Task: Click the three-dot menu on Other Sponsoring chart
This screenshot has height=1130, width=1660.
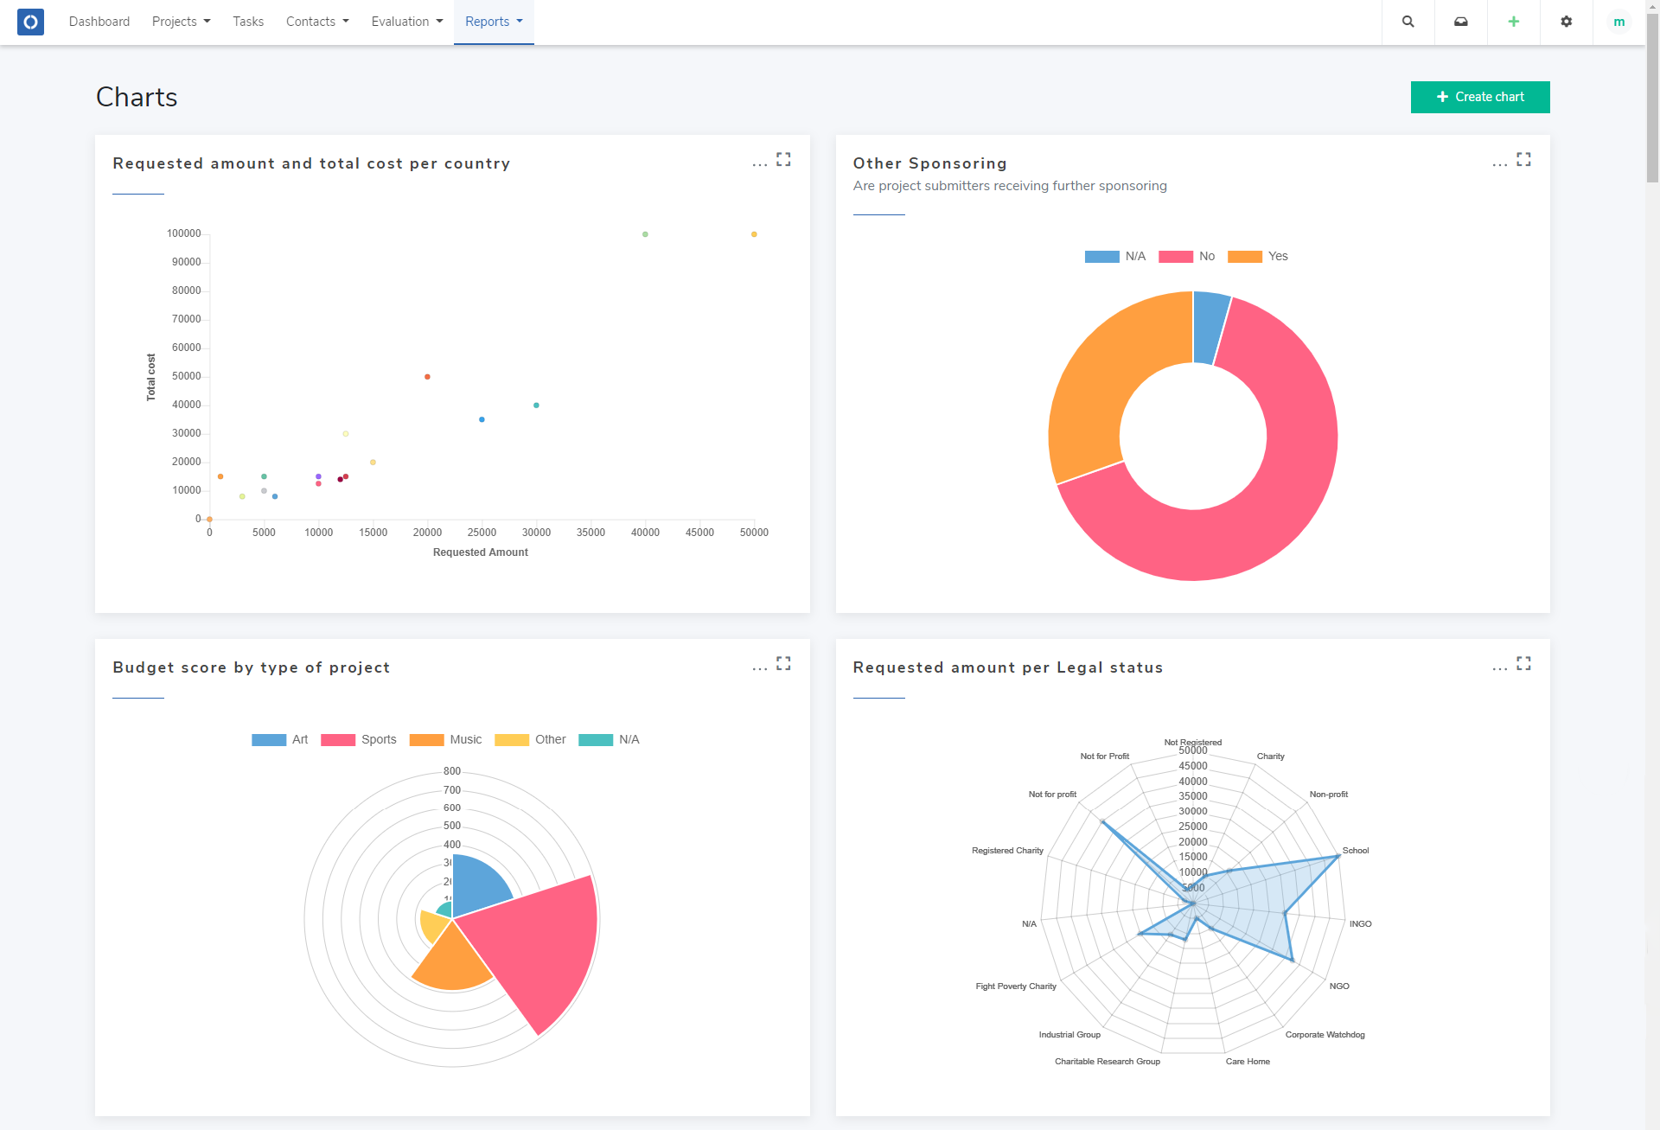Action: (x=1500, y=160)
